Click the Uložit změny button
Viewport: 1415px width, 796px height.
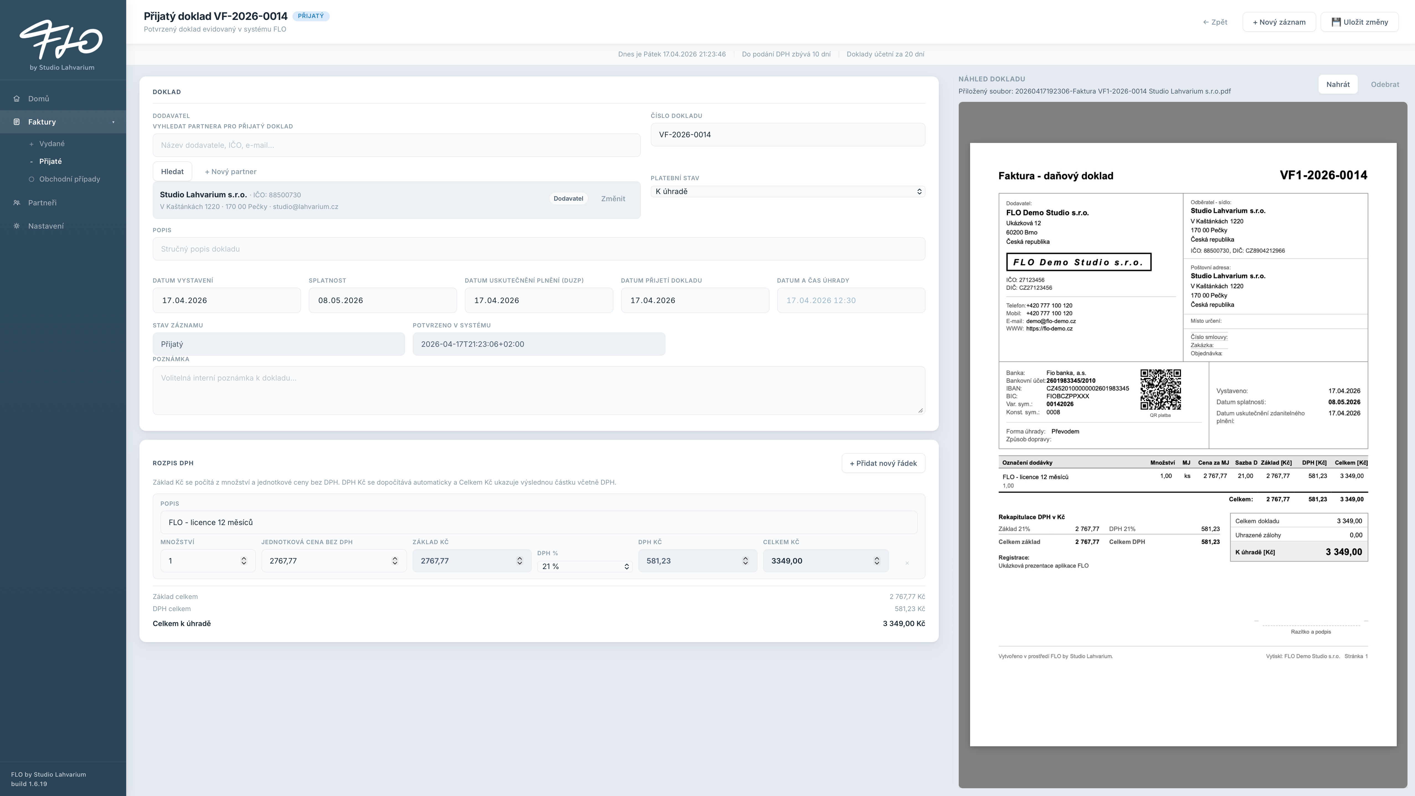click(x=1359, y=22)
